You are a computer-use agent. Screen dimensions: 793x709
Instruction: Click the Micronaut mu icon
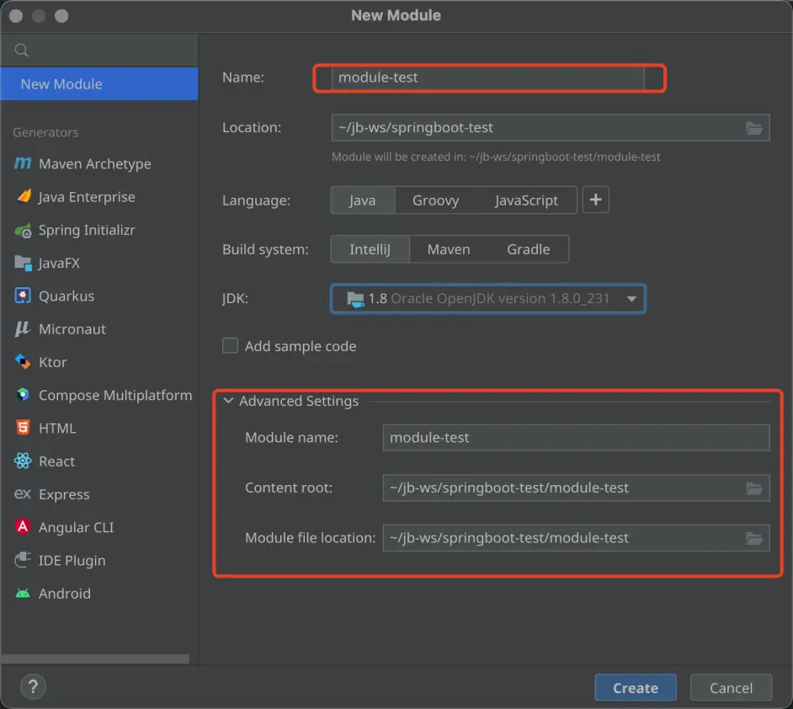pyautogui.click(x=22, y=328)
